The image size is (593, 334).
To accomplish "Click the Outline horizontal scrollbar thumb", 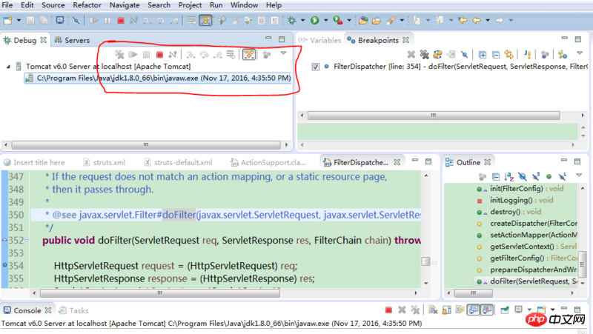I will point(474,293).
